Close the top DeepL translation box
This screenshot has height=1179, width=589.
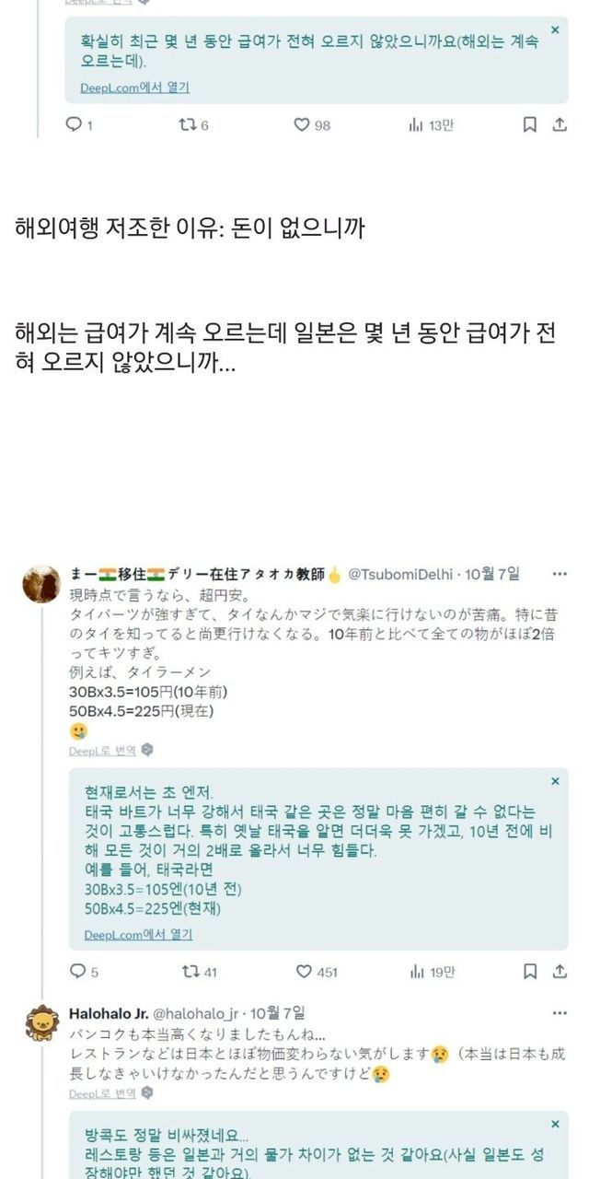coord(555,30)
